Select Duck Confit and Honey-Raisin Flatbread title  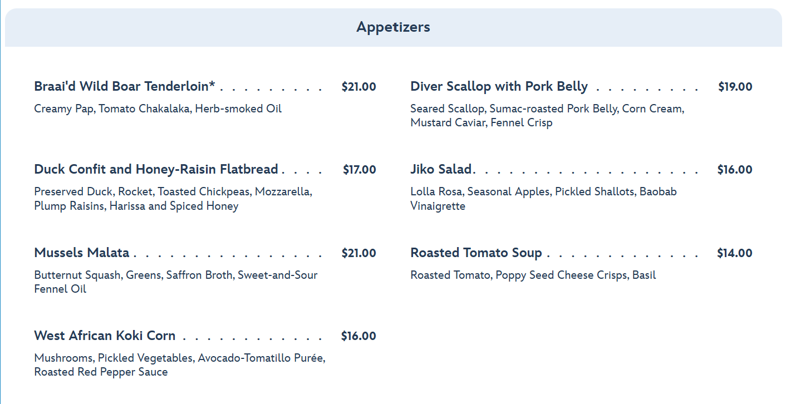coord(156,170)
